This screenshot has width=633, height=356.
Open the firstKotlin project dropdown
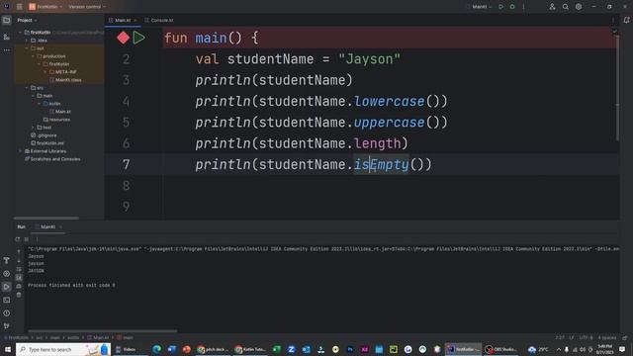click(x=45, y=7)
